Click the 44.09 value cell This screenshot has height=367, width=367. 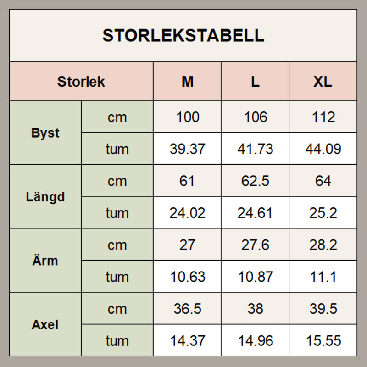[323, 149]
